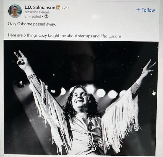
Task: Click the "2nd" connection degree label
Action: click(x=67, y=8)
